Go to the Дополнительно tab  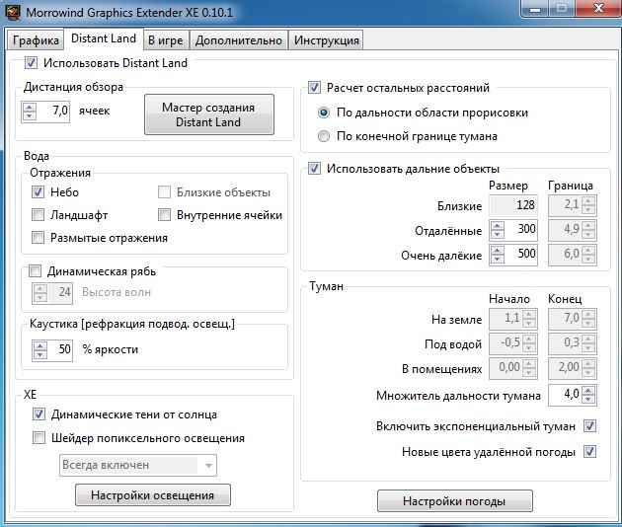239,40
